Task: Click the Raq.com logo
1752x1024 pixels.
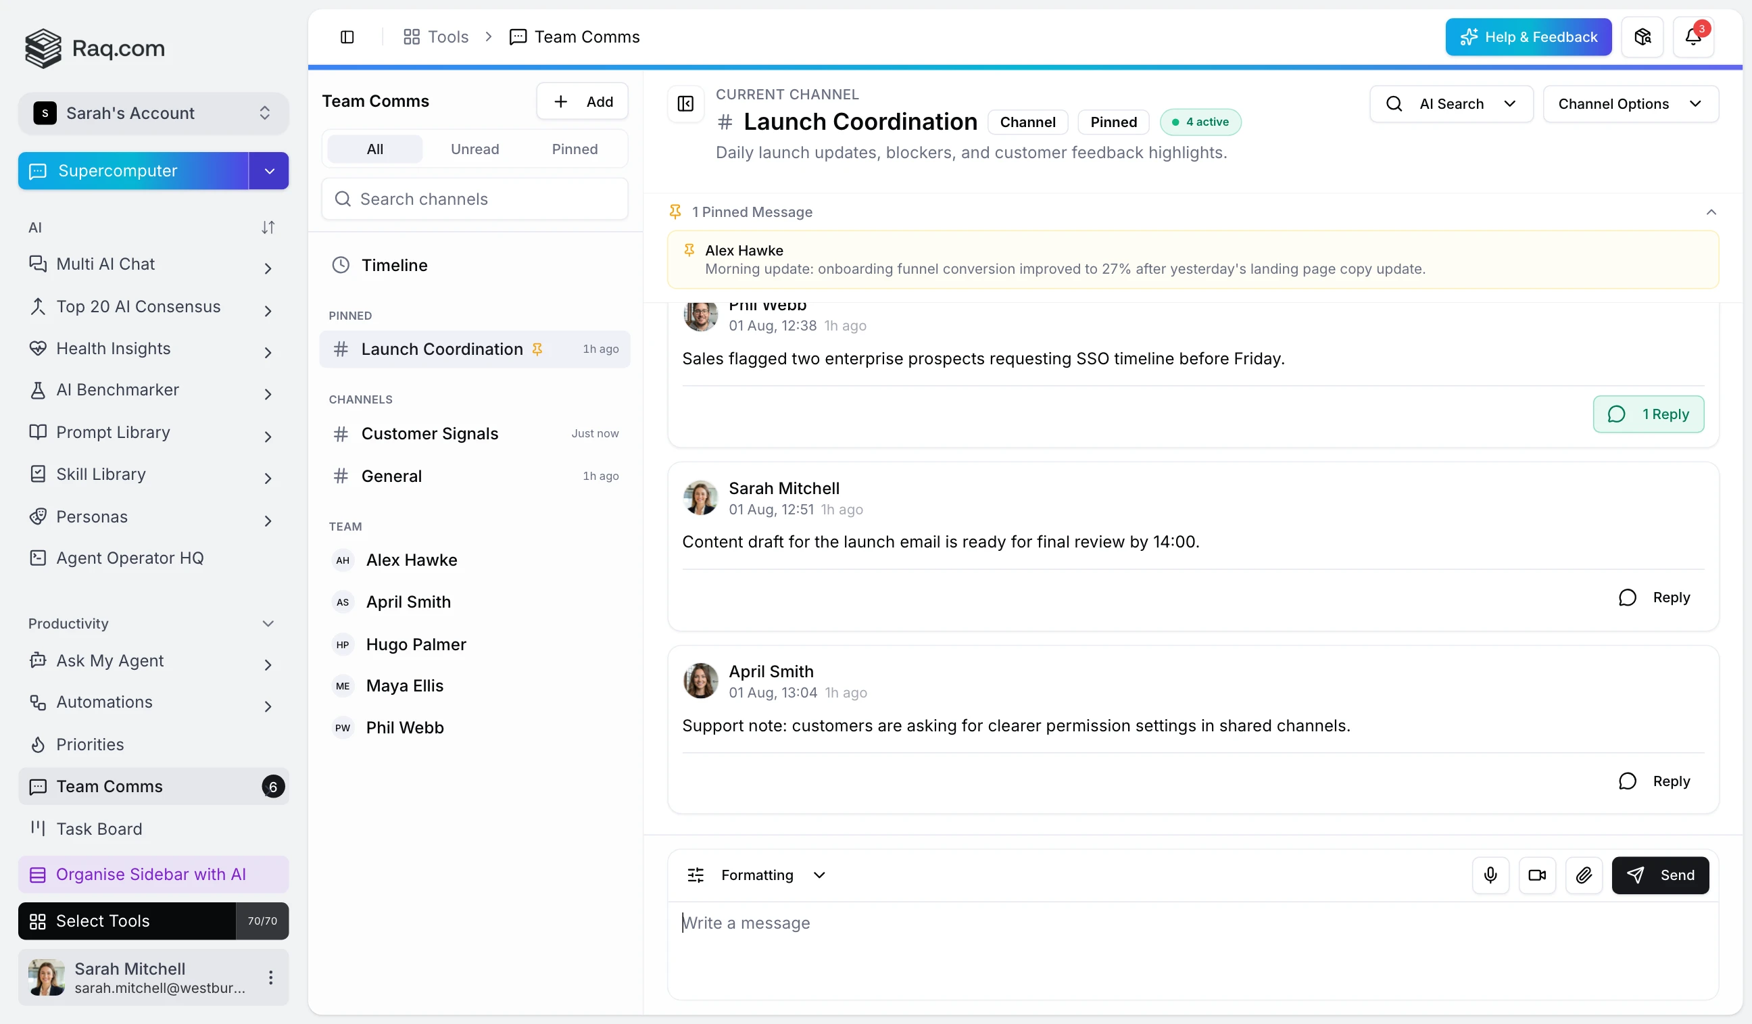Action: coord(95,48)
